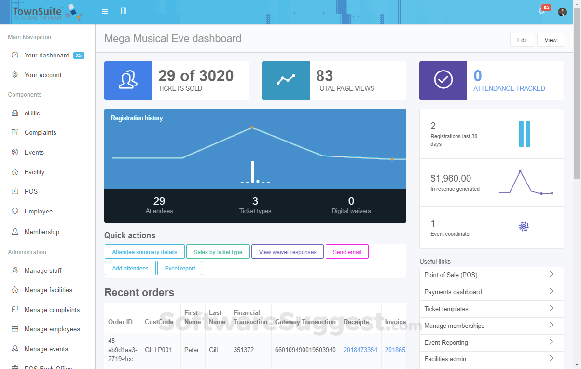Click the Tickets Sold people icon tile
This screenshot has width=581, height=369.
pos(128,81)
